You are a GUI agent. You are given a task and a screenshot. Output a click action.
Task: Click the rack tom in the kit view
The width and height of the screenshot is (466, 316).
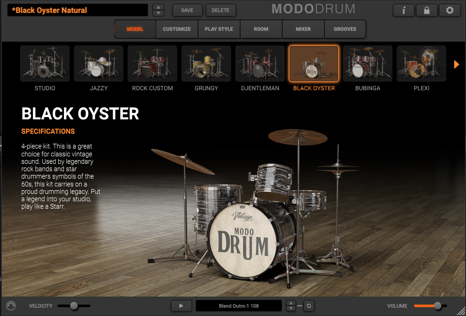pos(273,181)
